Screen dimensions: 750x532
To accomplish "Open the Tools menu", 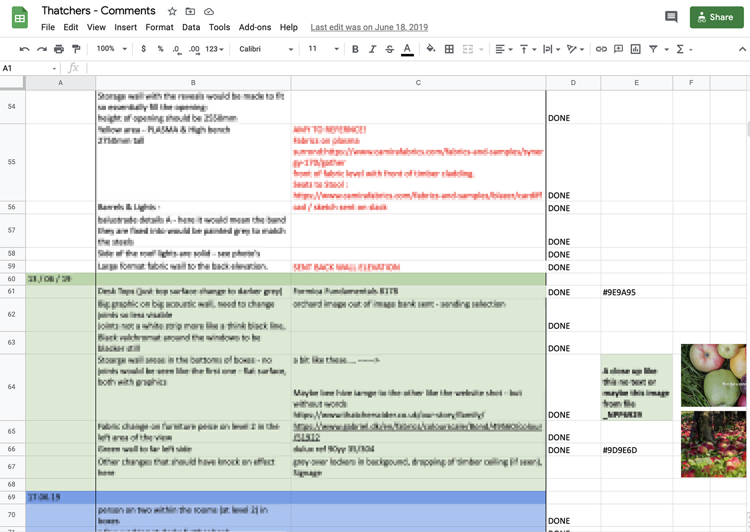I will point(219,27).
